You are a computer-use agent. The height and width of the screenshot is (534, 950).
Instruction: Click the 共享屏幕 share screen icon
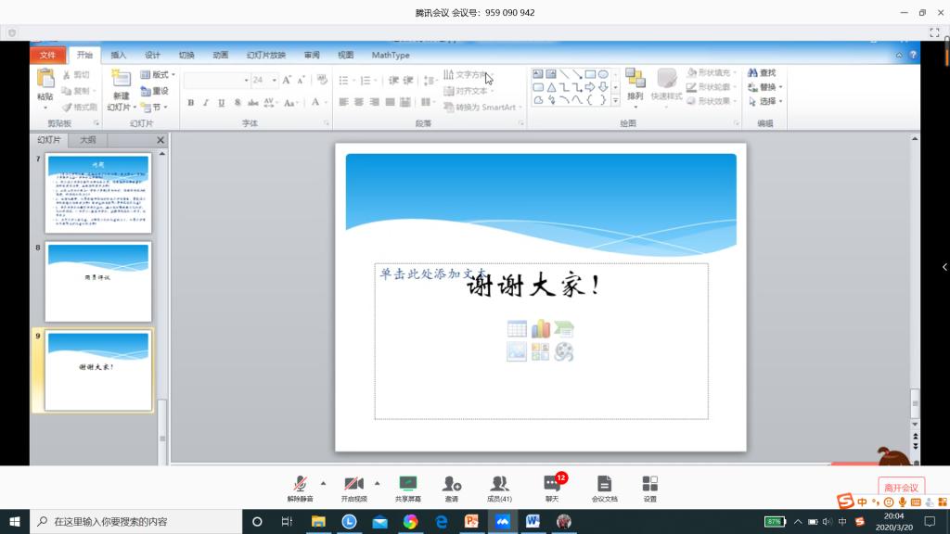[x=407, y=486]
